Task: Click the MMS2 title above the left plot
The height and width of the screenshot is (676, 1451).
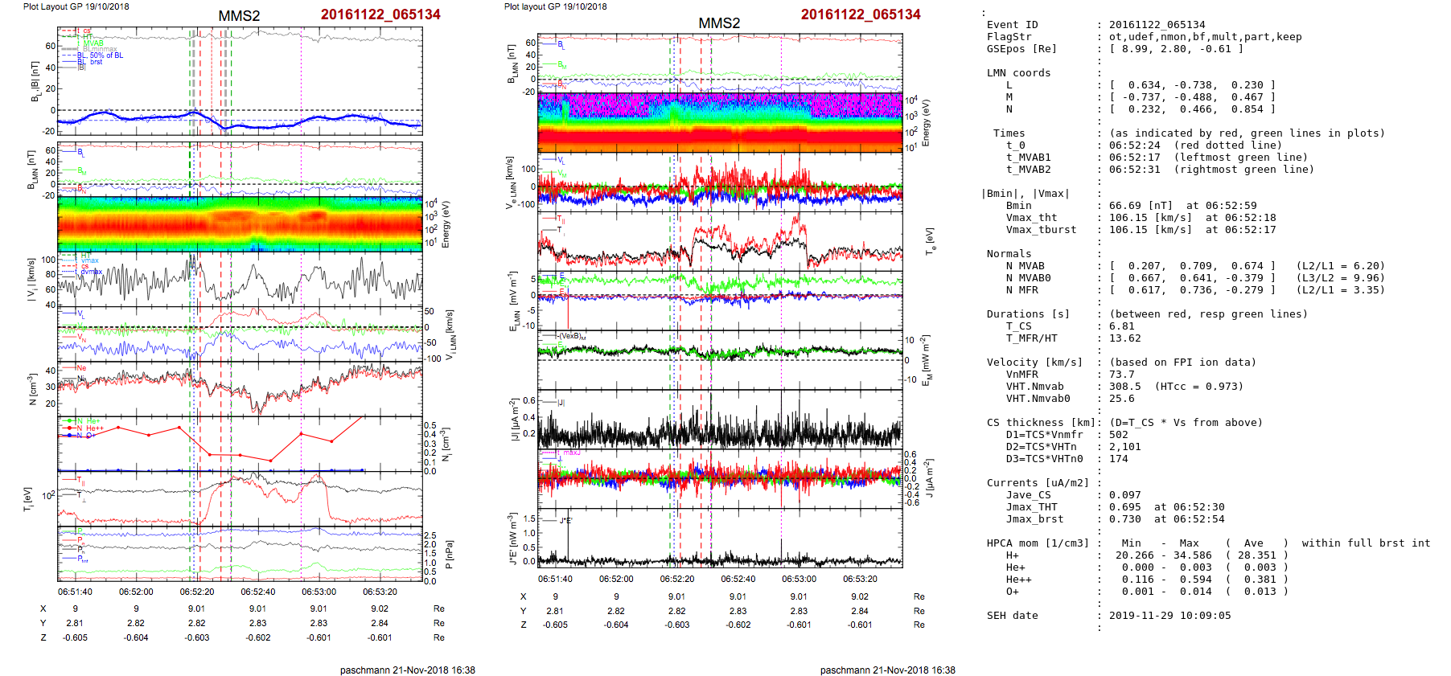Action: [x=239, y=16]
